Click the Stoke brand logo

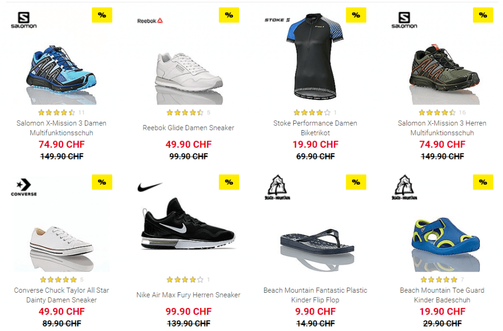click(x=277, y=20)
